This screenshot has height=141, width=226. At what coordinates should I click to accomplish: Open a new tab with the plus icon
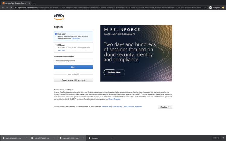(x=34, y=3)
